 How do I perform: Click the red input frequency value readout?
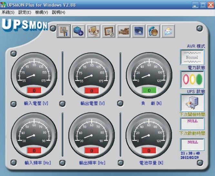(x=34, y=150)
